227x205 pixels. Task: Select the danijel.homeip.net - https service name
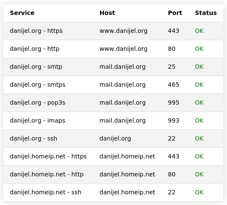coord(48,156)
